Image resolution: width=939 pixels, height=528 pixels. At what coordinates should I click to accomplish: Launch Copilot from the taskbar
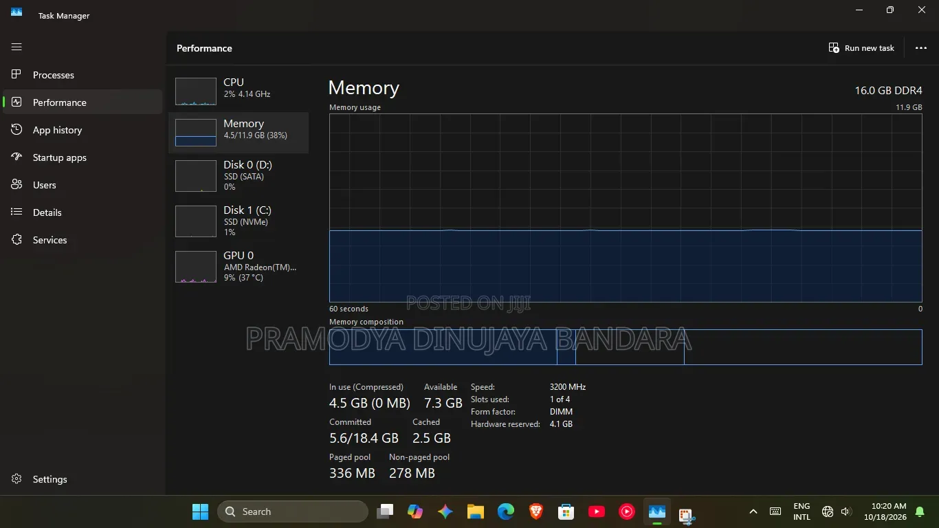(415, 511)
